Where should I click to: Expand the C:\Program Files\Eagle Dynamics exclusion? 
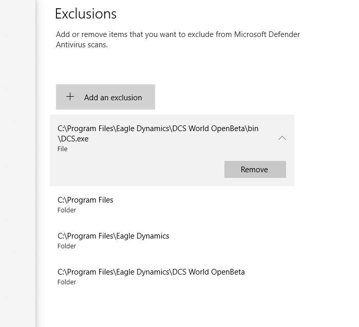pos(172,240)
